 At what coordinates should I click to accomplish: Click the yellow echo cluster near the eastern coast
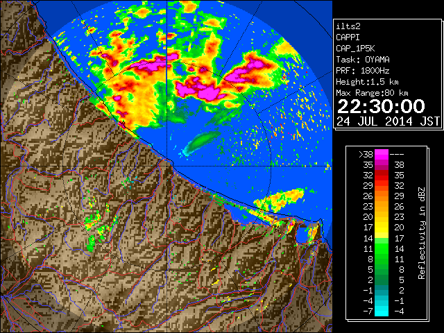click(280, 200)
